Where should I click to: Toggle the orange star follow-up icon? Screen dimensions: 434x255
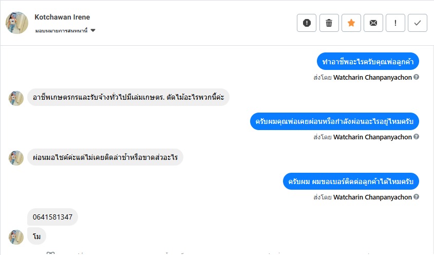351,23
